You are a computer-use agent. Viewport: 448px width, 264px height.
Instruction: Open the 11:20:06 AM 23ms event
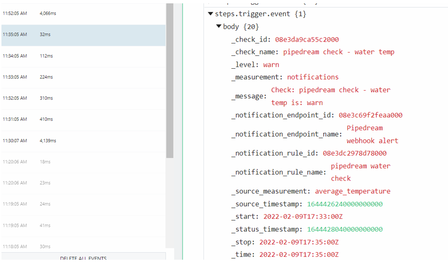pos(84,183)
